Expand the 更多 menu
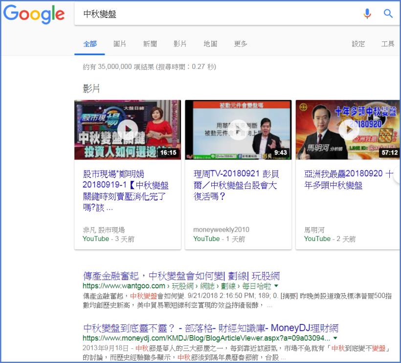 241,44
